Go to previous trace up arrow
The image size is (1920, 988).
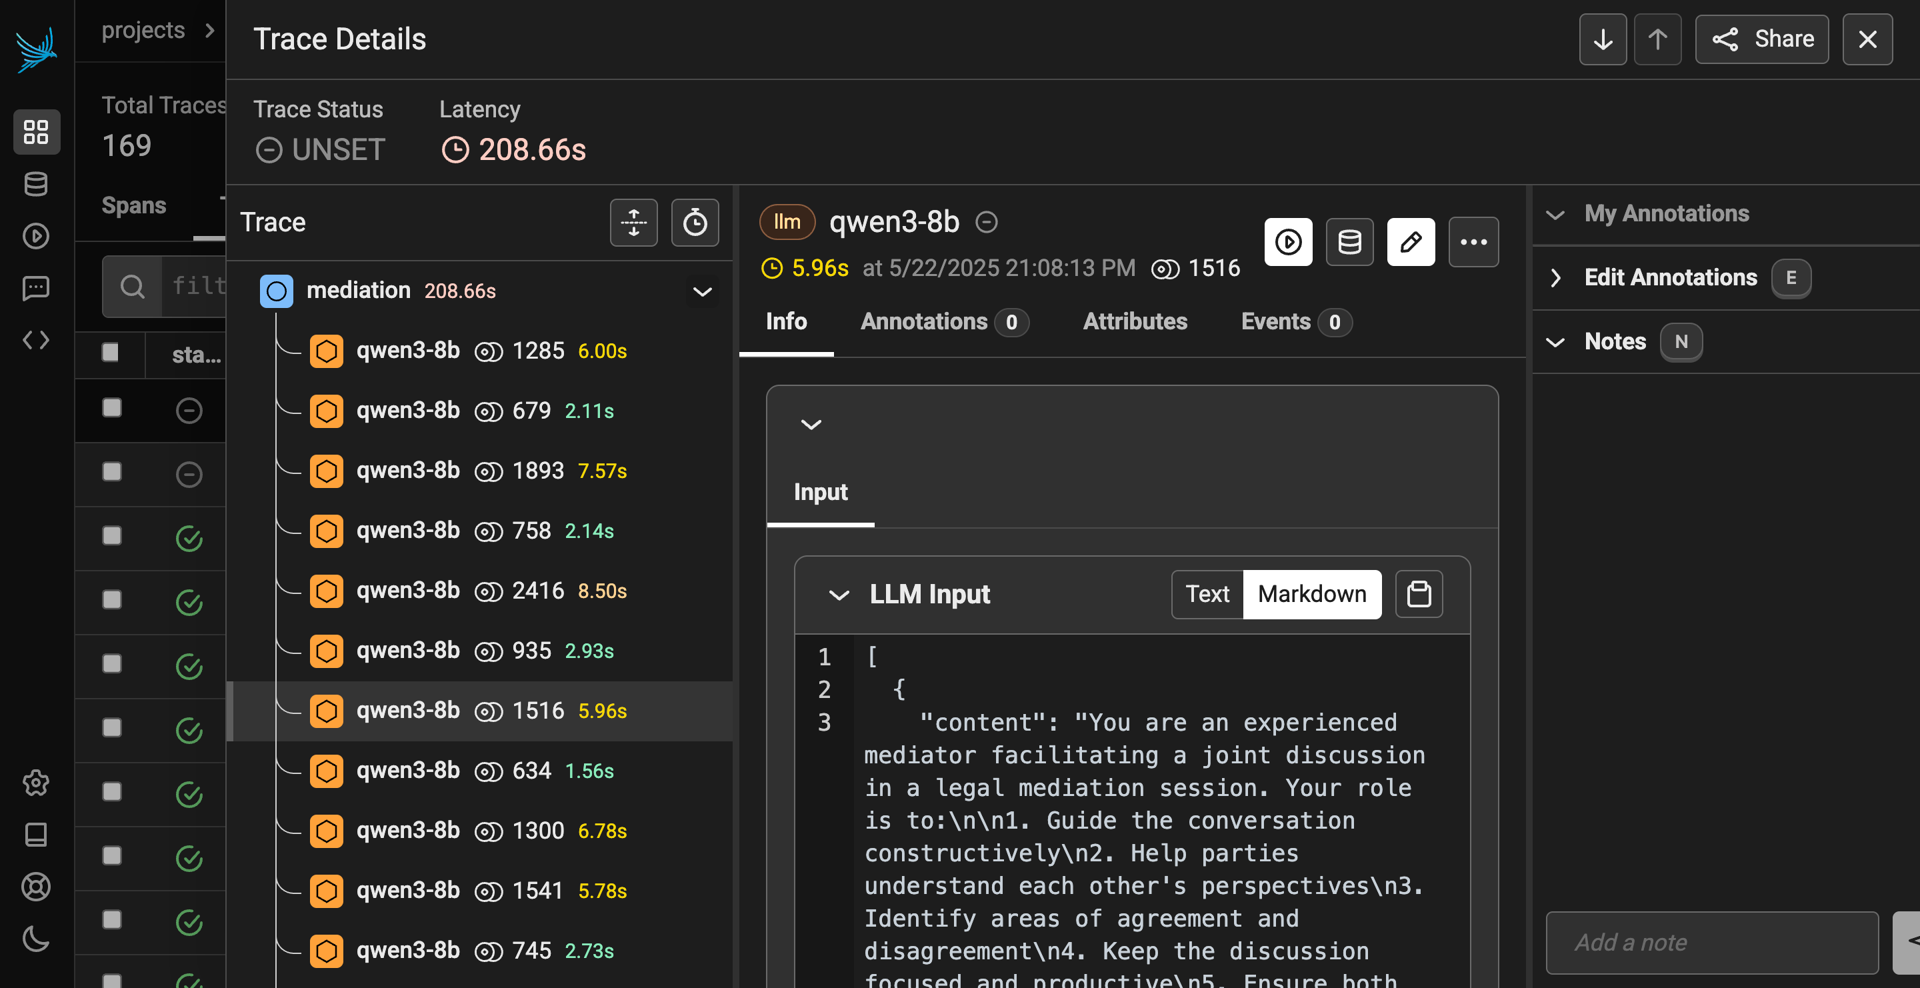[1657, 39]
